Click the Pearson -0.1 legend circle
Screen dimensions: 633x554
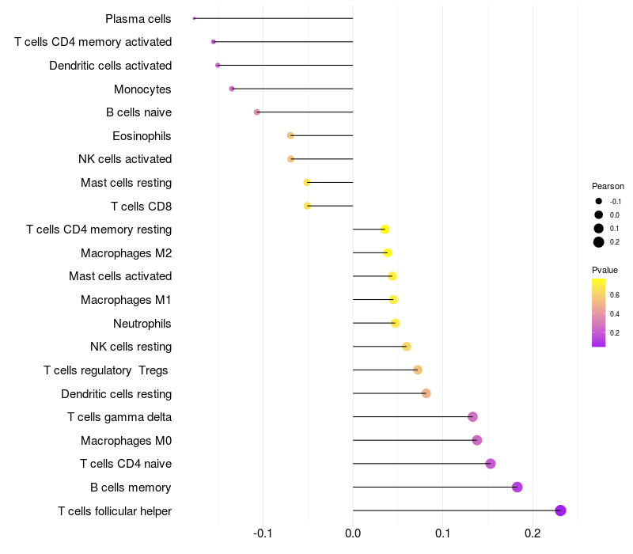(x=599, y=201)
